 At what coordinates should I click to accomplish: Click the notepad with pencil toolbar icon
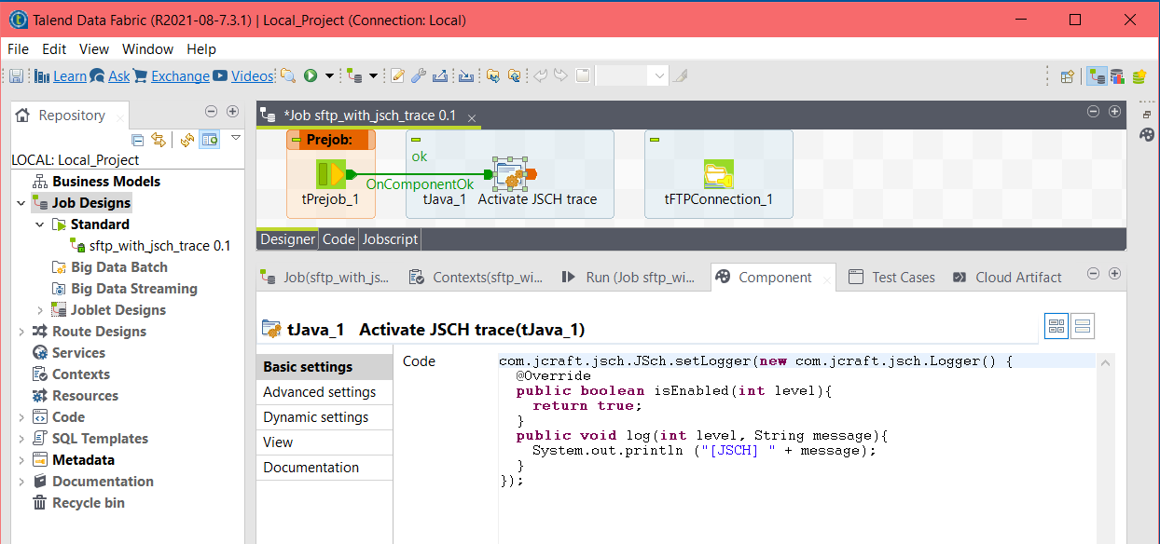point(398,76)
